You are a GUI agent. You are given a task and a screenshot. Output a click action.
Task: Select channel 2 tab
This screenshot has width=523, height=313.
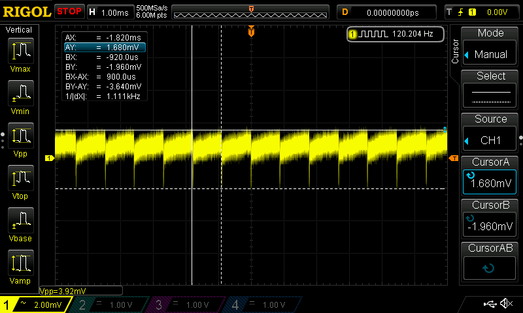pyautogui.click(x=110, y=305)
